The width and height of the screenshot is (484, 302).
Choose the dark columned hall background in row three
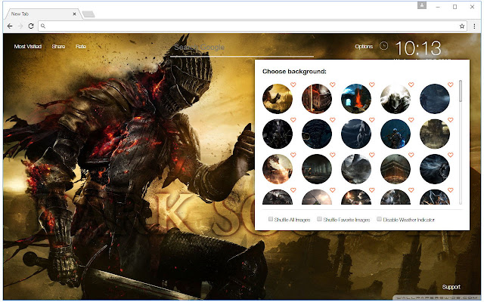point(317,169)
